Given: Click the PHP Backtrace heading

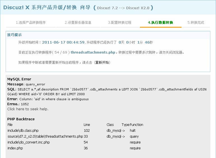Looking at the screenshot, I should click(21, 119).
